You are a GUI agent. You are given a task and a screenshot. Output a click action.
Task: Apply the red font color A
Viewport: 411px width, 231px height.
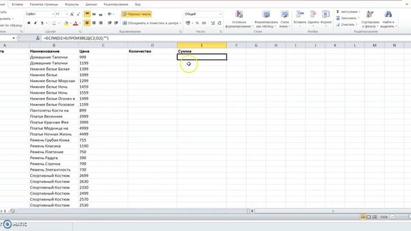76,23
